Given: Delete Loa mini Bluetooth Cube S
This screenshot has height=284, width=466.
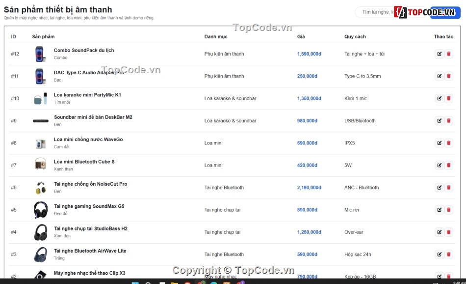Looking at the screenshot, I should pyautogui.click(x=449, y=165).
